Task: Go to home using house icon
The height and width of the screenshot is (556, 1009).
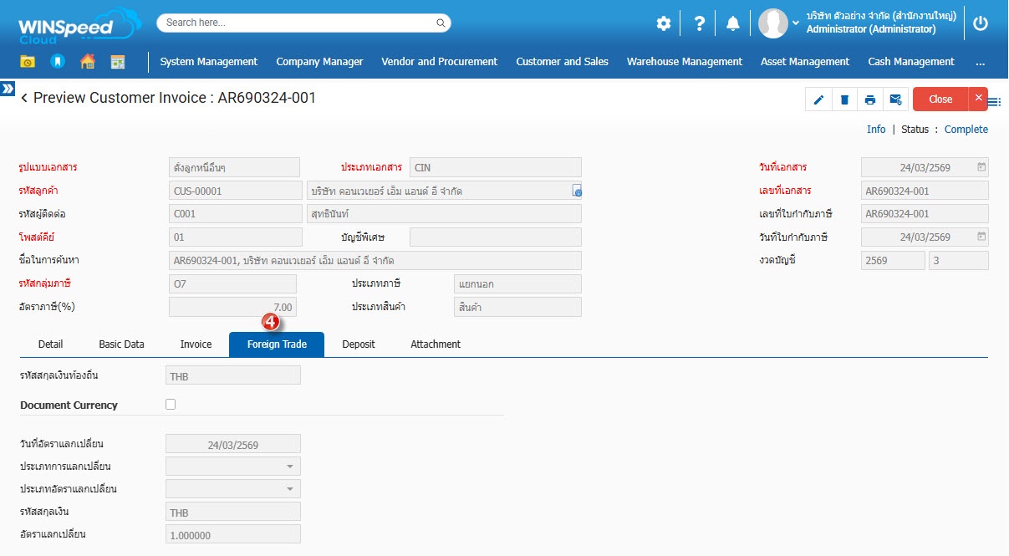Action: click(87, 62)
